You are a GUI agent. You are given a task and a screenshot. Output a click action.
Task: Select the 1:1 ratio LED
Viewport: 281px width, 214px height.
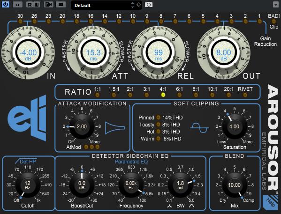pyautogui.click(x=97, y=95)
